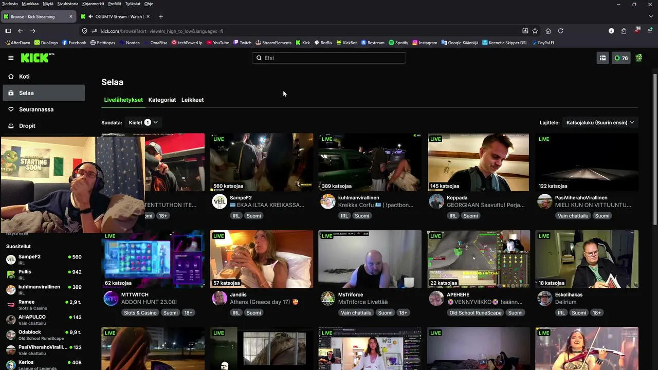Open Dropit in sidebar
This screenshot has height=370, width=658.
(44, 126)
